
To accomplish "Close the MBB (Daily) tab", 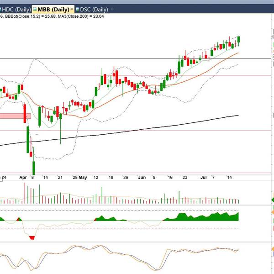I will pyautogui.click(x=72, y=9).
